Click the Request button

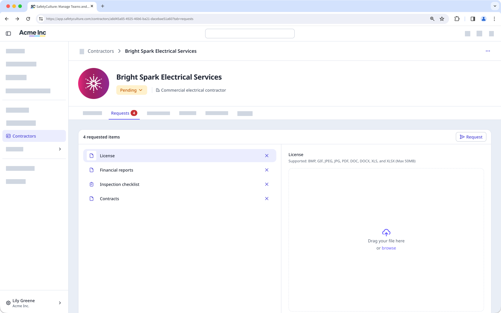[471, 137]
